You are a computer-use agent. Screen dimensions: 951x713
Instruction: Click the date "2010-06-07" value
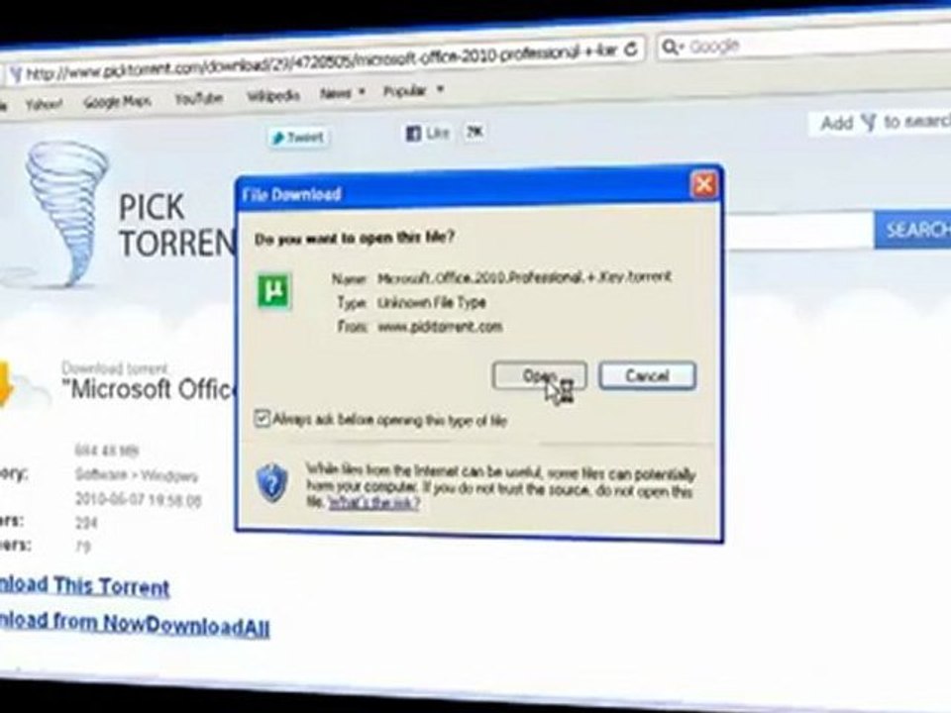tap(138, 500)
